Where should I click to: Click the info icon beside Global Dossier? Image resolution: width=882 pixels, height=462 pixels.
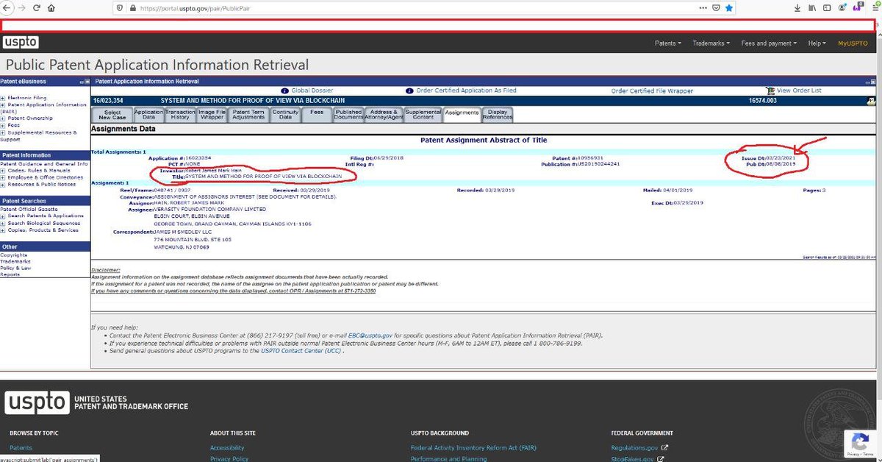point(285,90)
